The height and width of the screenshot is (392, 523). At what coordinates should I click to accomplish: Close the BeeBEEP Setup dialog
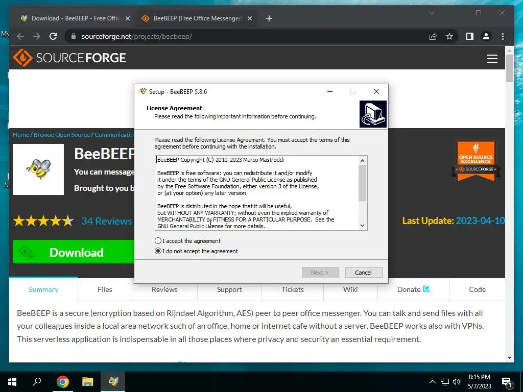tap(376, 91)
